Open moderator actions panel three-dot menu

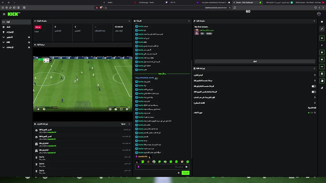click(x=129, y=124)
